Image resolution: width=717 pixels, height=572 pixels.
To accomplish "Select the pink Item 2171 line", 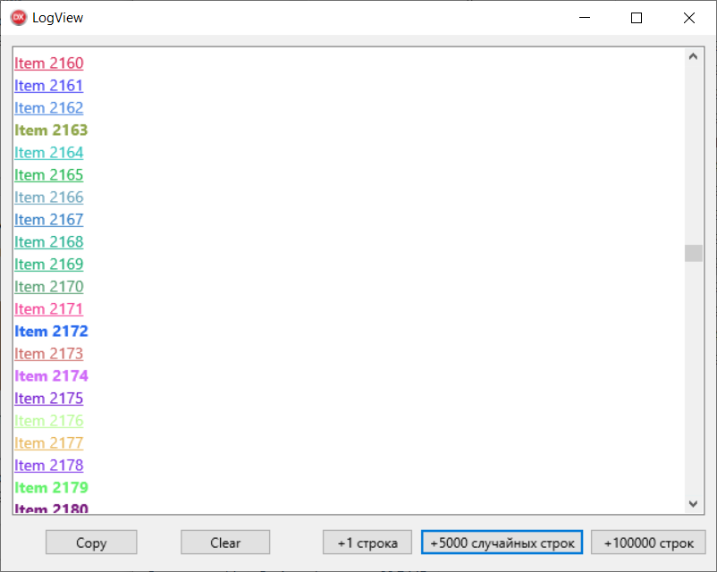I will (x=49, y=309).
